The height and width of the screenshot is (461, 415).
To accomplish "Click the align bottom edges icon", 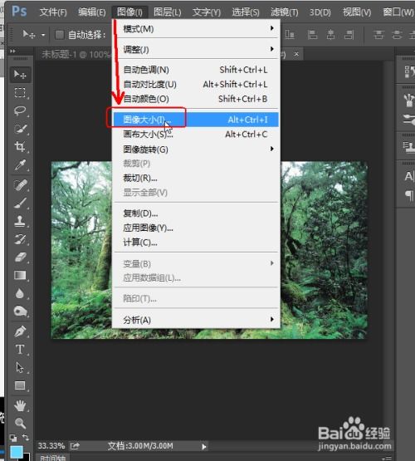I will (x=290, y=35).
